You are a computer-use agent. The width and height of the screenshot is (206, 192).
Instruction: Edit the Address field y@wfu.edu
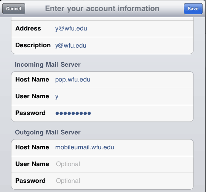pos(71,29)
